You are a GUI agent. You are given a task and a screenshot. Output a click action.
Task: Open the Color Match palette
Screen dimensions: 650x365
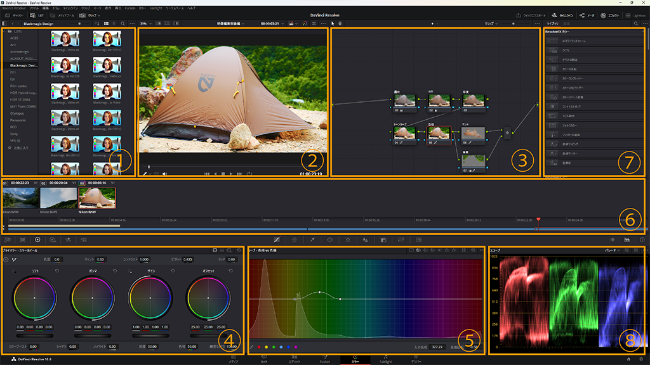23,240
